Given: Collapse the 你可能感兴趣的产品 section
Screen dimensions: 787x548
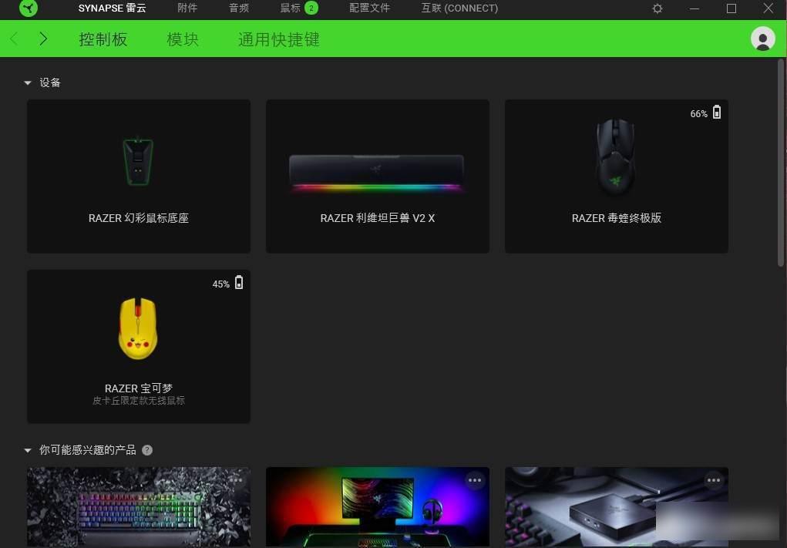Looking at the screenshot, I should click(28, 451).
